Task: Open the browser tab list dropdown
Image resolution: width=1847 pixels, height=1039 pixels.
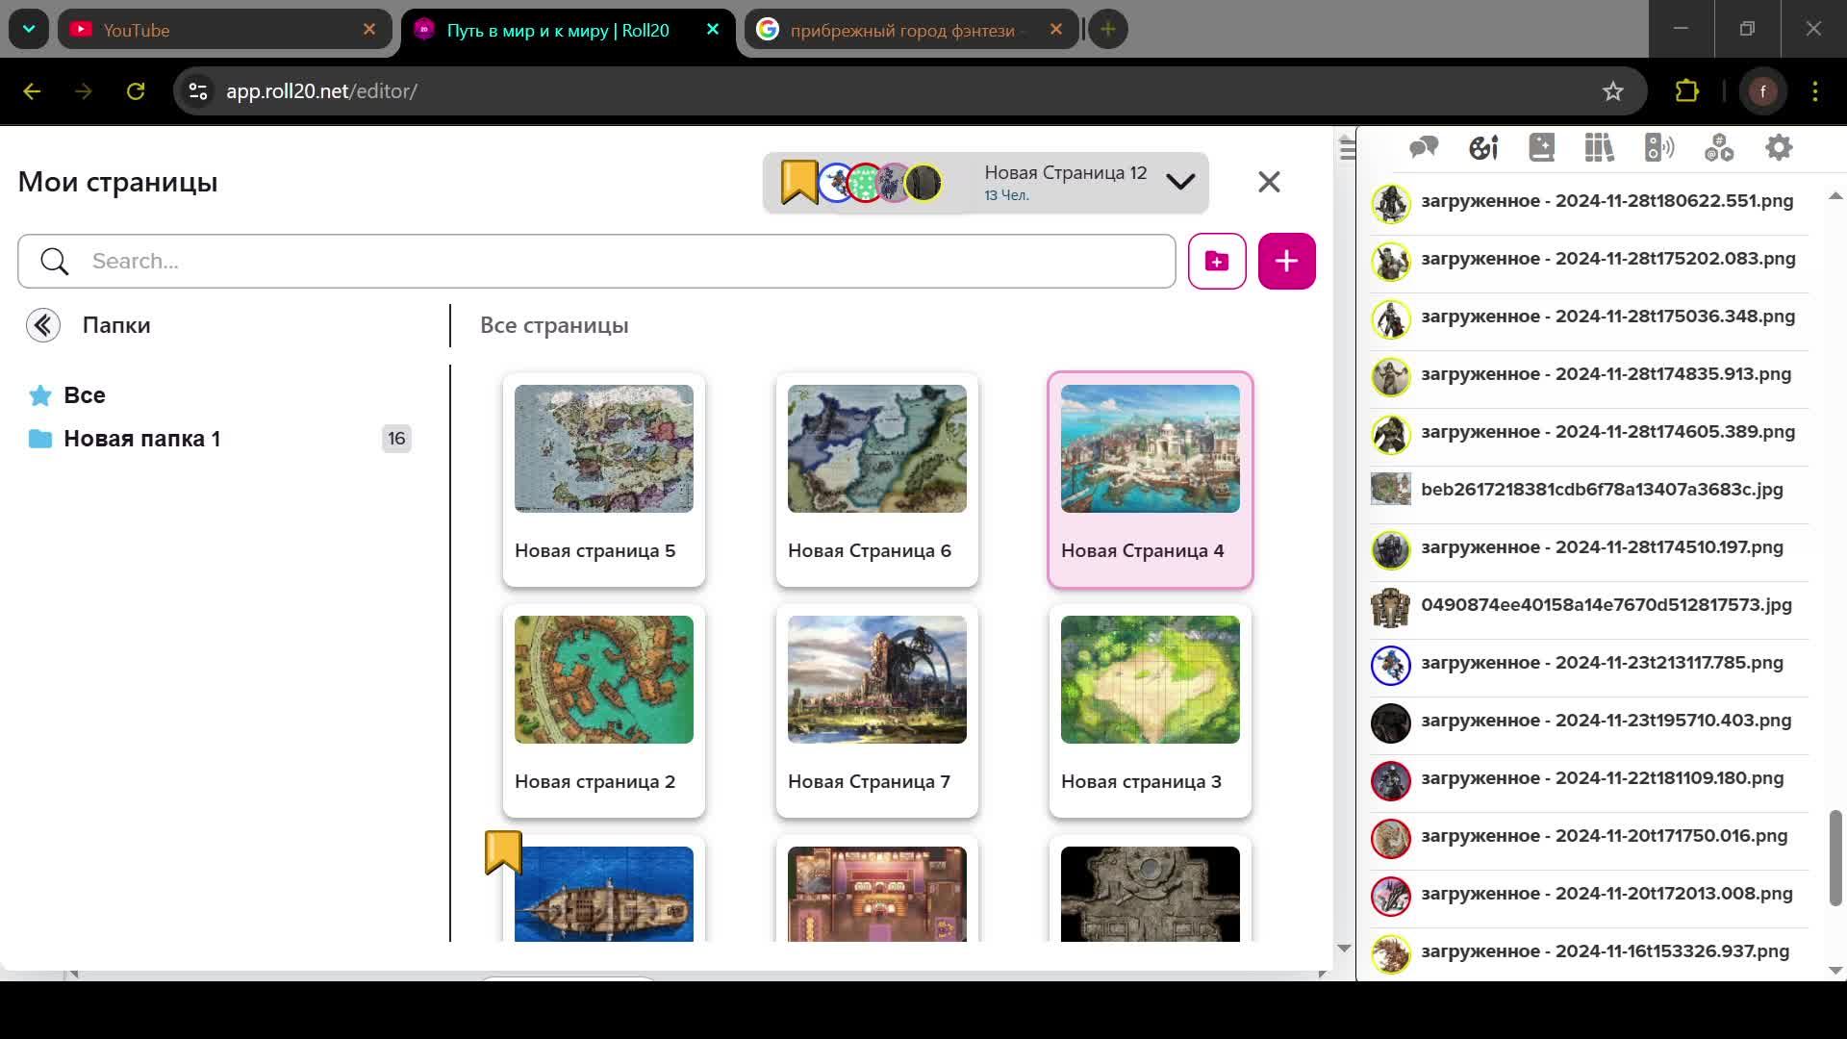Action: (x=29, y=29)
